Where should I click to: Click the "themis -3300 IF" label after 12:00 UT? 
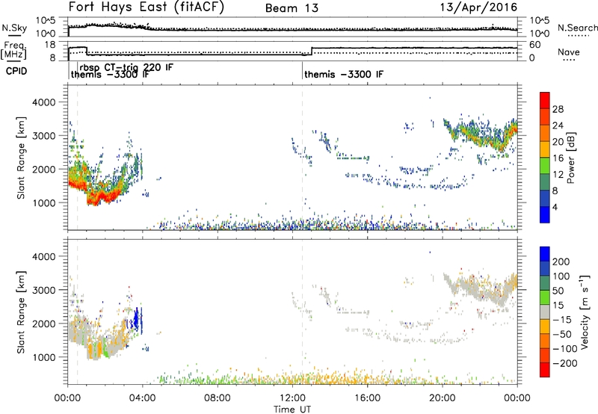coord(344,74)
